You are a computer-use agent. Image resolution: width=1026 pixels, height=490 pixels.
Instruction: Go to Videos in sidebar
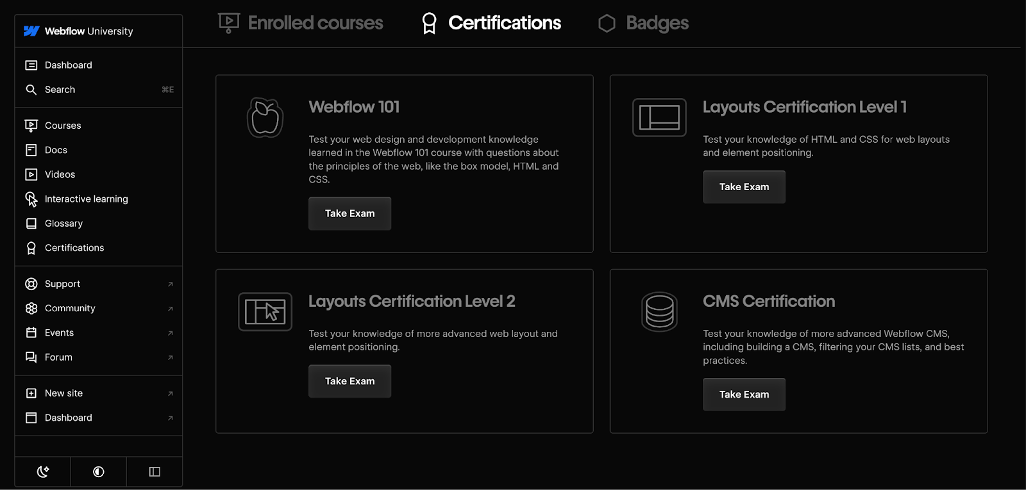(x=60, y=174)
